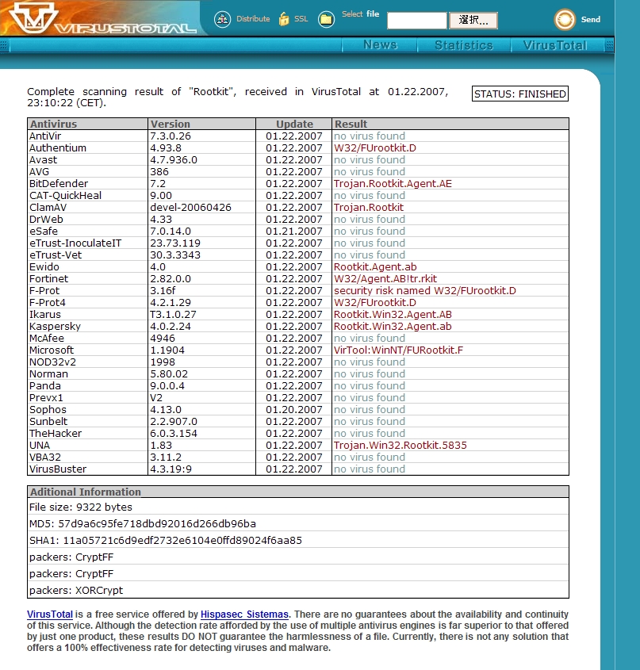This screenshot has width=640, height=670.
Task: Select the Trojan.Rootkit.Agent.AE result
Action: point(393,184)
